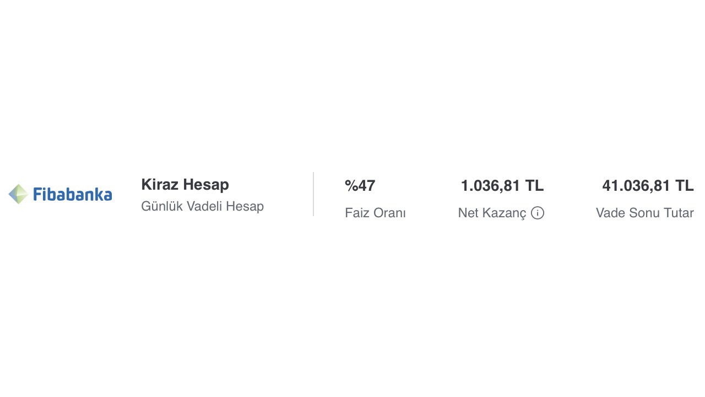
Task: Click the %47 interest rate value
Action: coord(360,186)
